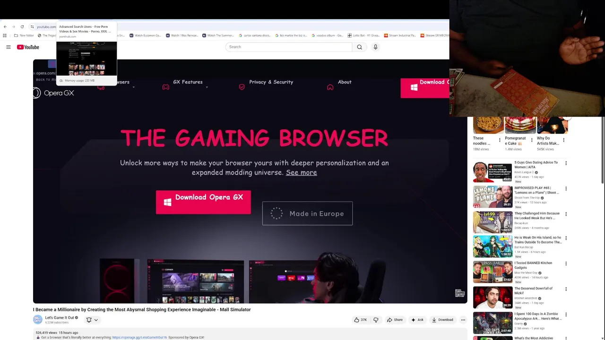Open options for He is Weak On His Island video

[x=566, y=238]
